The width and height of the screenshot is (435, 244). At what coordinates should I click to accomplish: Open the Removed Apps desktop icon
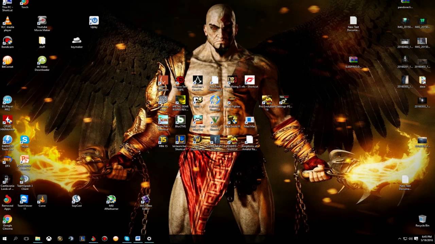7,203
